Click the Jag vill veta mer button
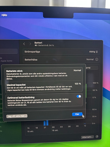110x147 pixels. click(17, 116)
